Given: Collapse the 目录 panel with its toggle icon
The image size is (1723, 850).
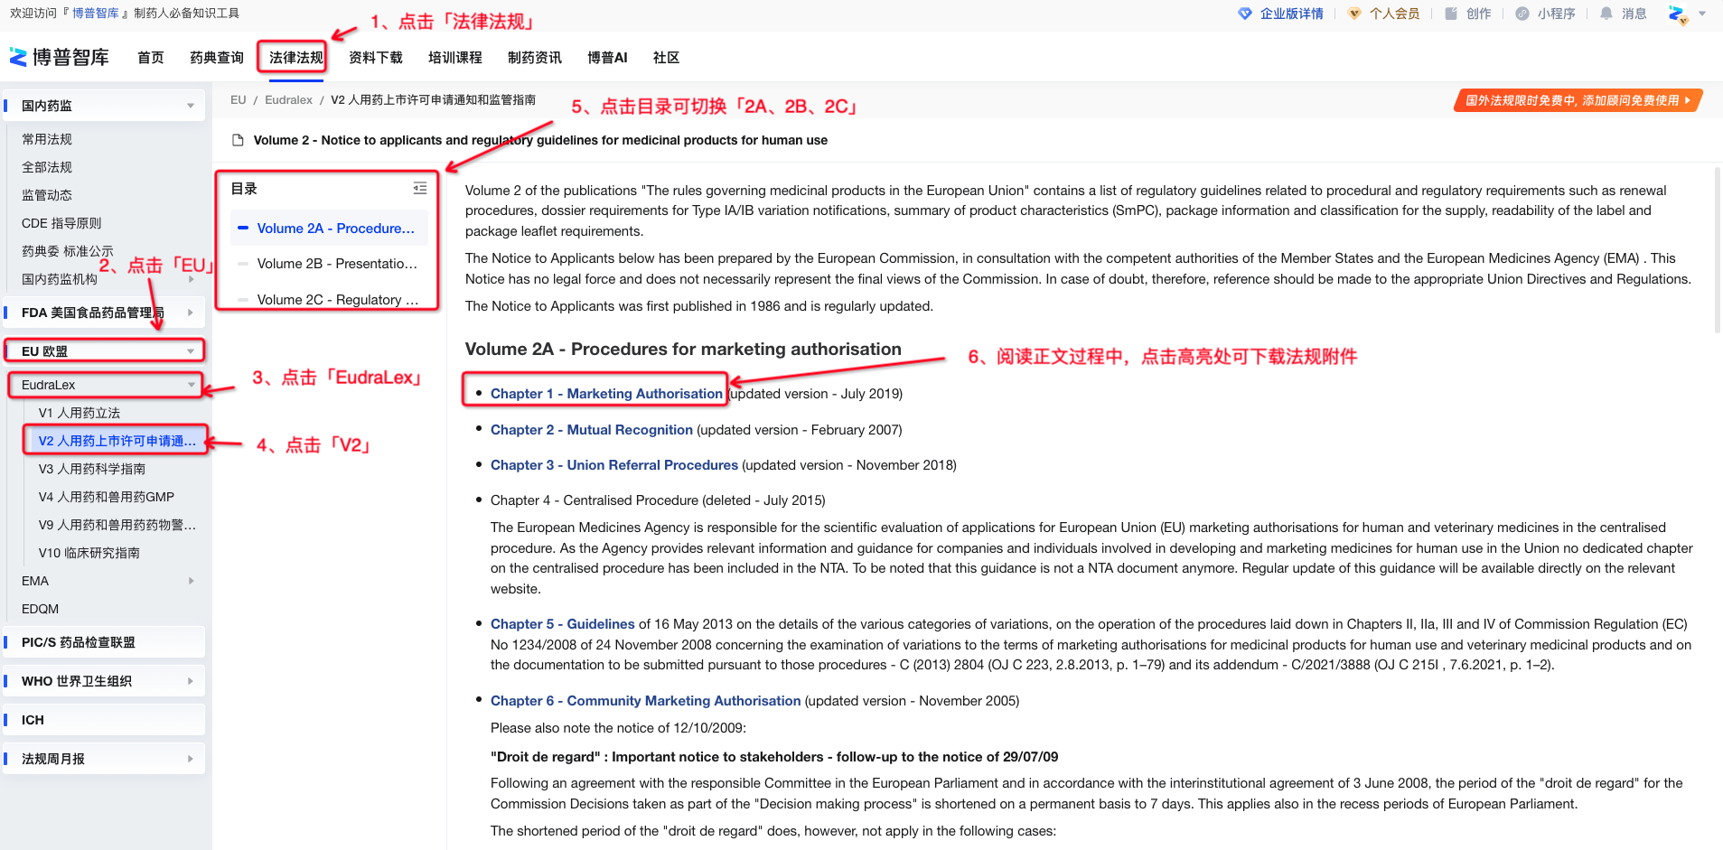Looking at the screenshot, I should point(420,188).
